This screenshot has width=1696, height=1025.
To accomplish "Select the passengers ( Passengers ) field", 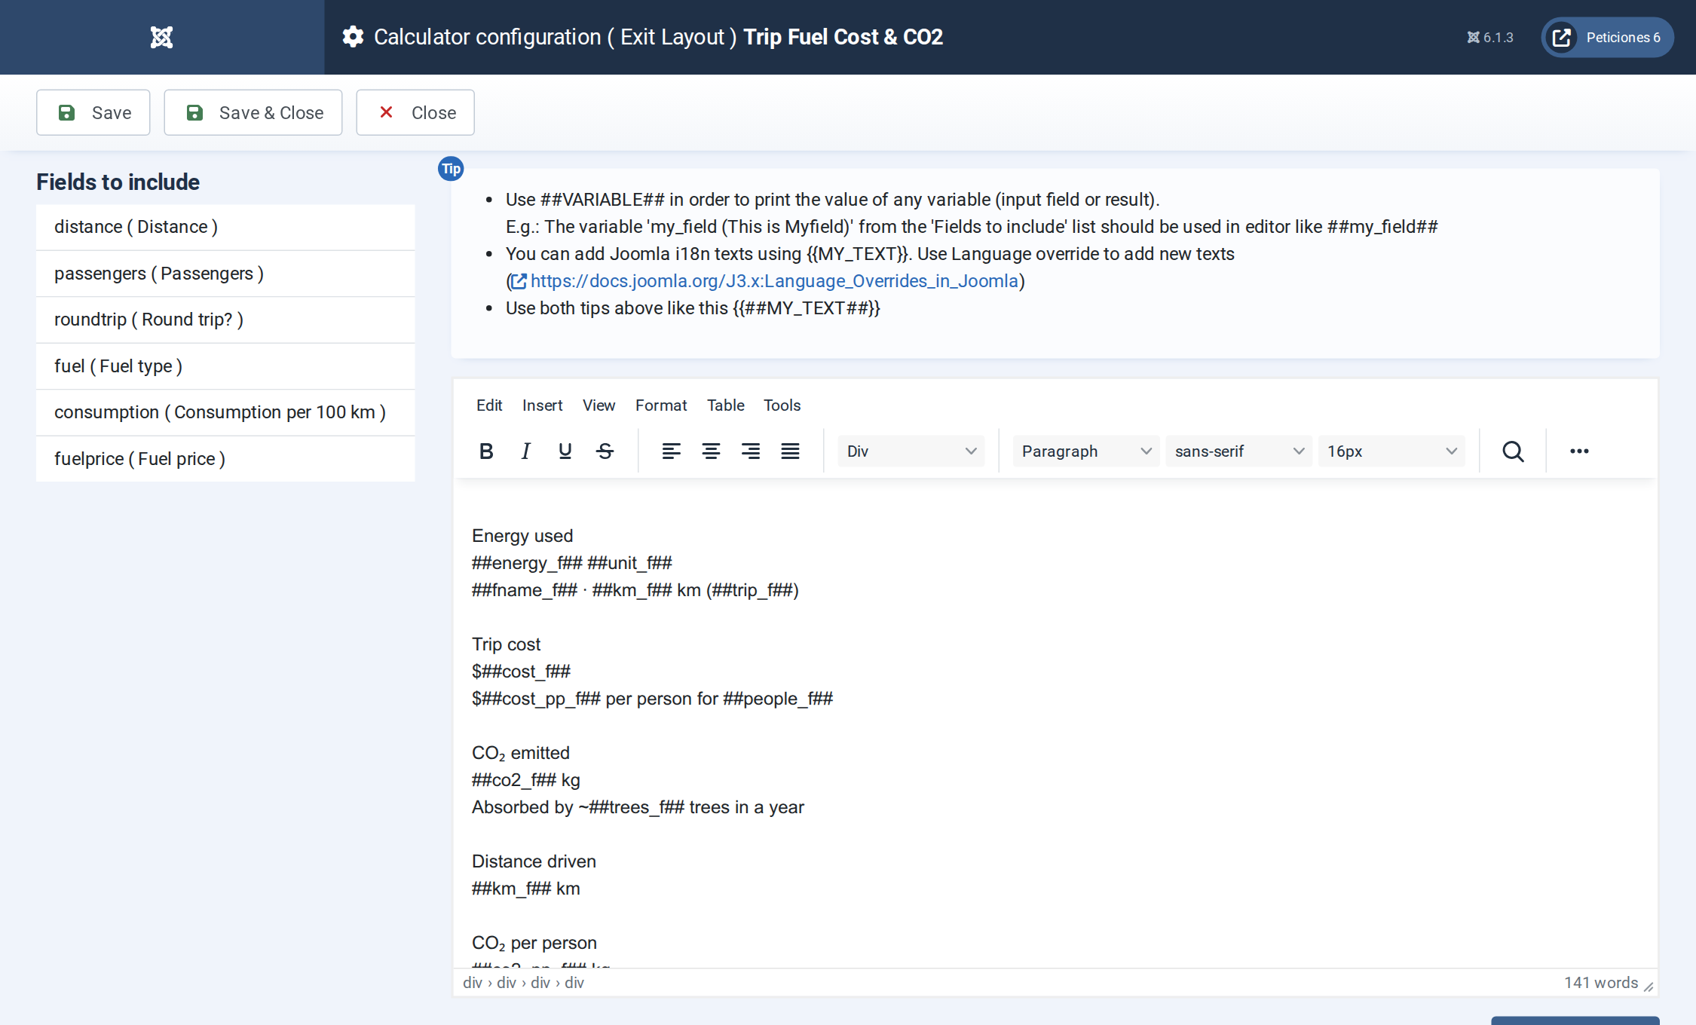I will tap(225, 274).
